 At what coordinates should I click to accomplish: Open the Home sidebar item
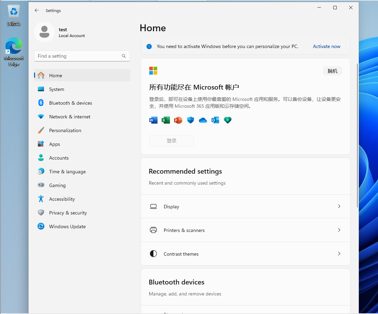coord(82,75)
